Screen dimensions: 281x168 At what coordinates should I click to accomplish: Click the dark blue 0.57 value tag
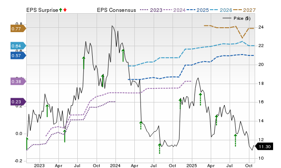point(18,56)
